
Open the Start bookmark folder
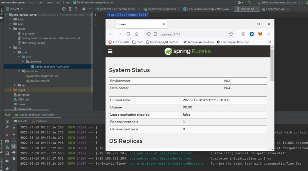(x=137, y=42)
